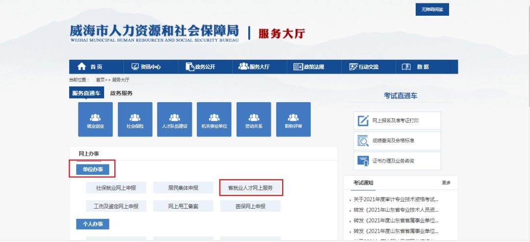Open the 职称评审 service tile

(293, 119)
